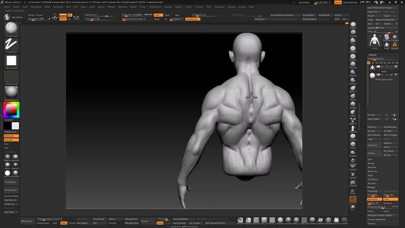Expand the Split section
The image size is (405, 228).
point(370,159)
